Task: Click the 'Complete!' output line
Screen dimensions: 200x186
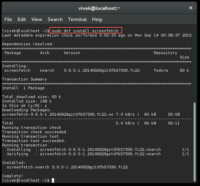Action: click(x=13, y=176)
